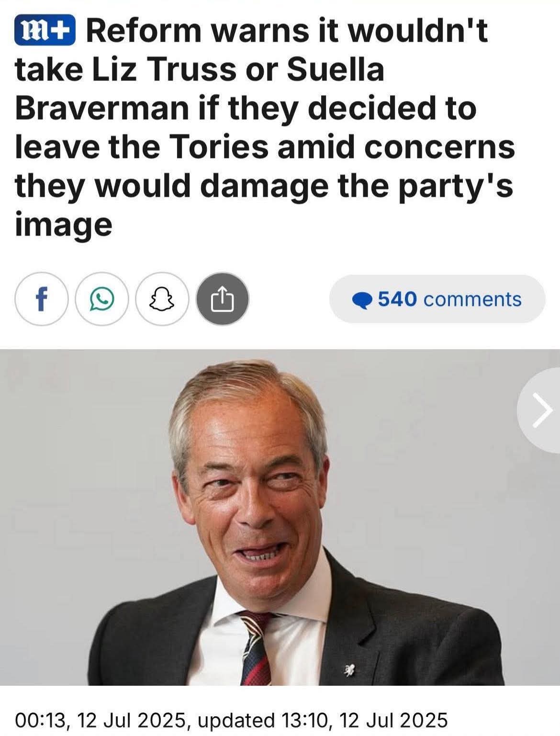Click the word 'comments' in the pill button
Screen dimensions: 560x736
point(472,299)
